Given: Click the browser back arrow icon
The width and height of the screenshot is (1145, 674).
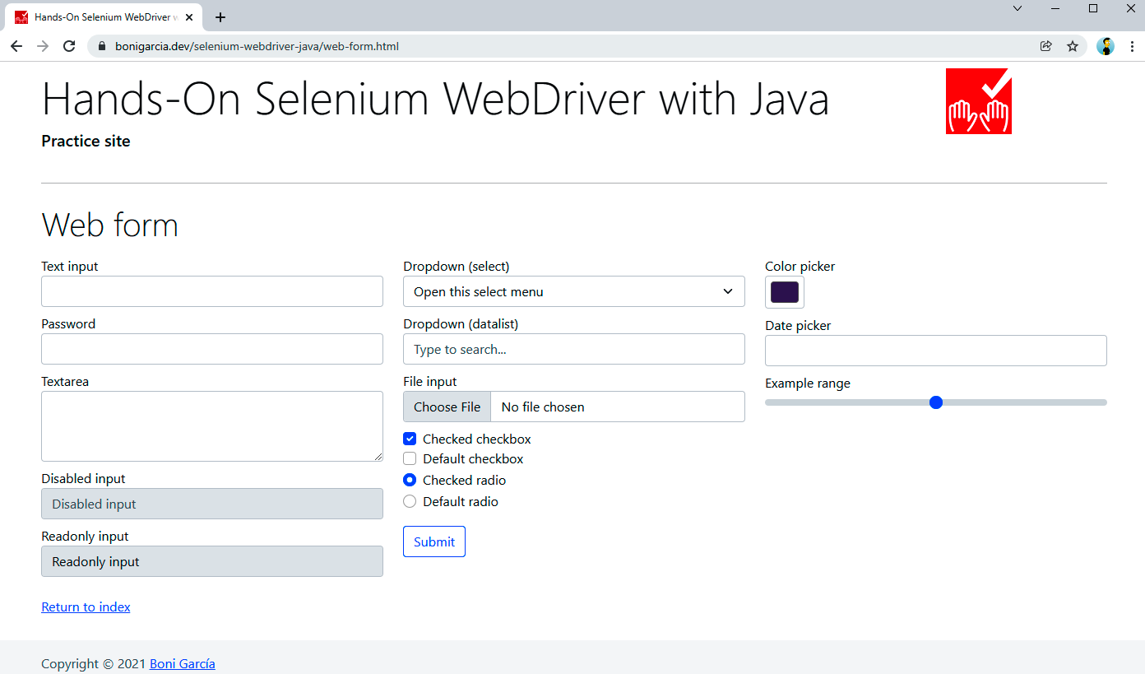Looking at the screenshot, I should [x=16, y=46].
